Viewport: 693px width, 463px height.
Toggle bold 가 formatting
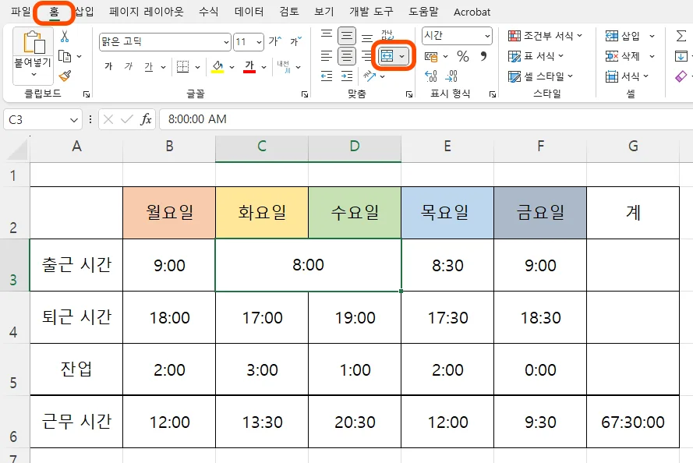pos(108,67)
